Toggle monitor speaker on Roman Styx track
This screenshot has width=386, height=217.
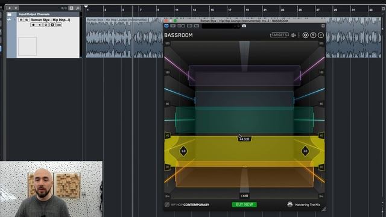pos(40,25)
